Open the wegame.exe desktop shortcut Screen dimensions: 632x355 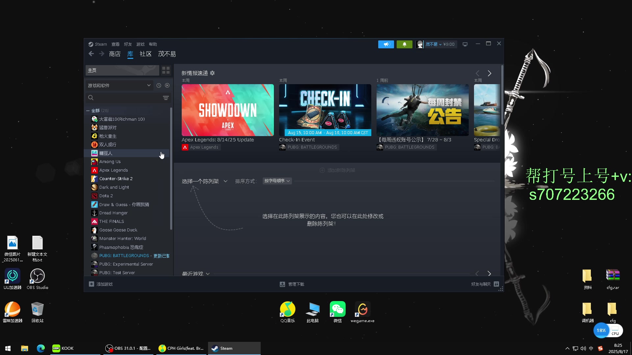[x=362, y=312]
